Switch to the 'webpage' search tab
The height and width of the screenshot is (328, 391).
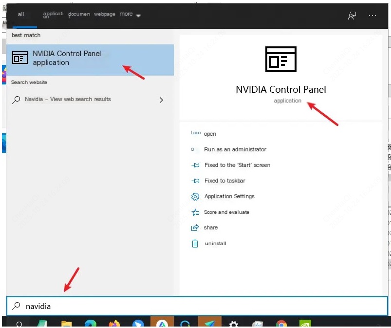click(105, 15)
